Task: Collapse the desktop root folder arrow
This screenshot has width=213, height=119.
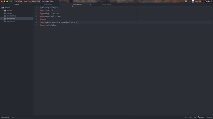Action: pos(1,8)
